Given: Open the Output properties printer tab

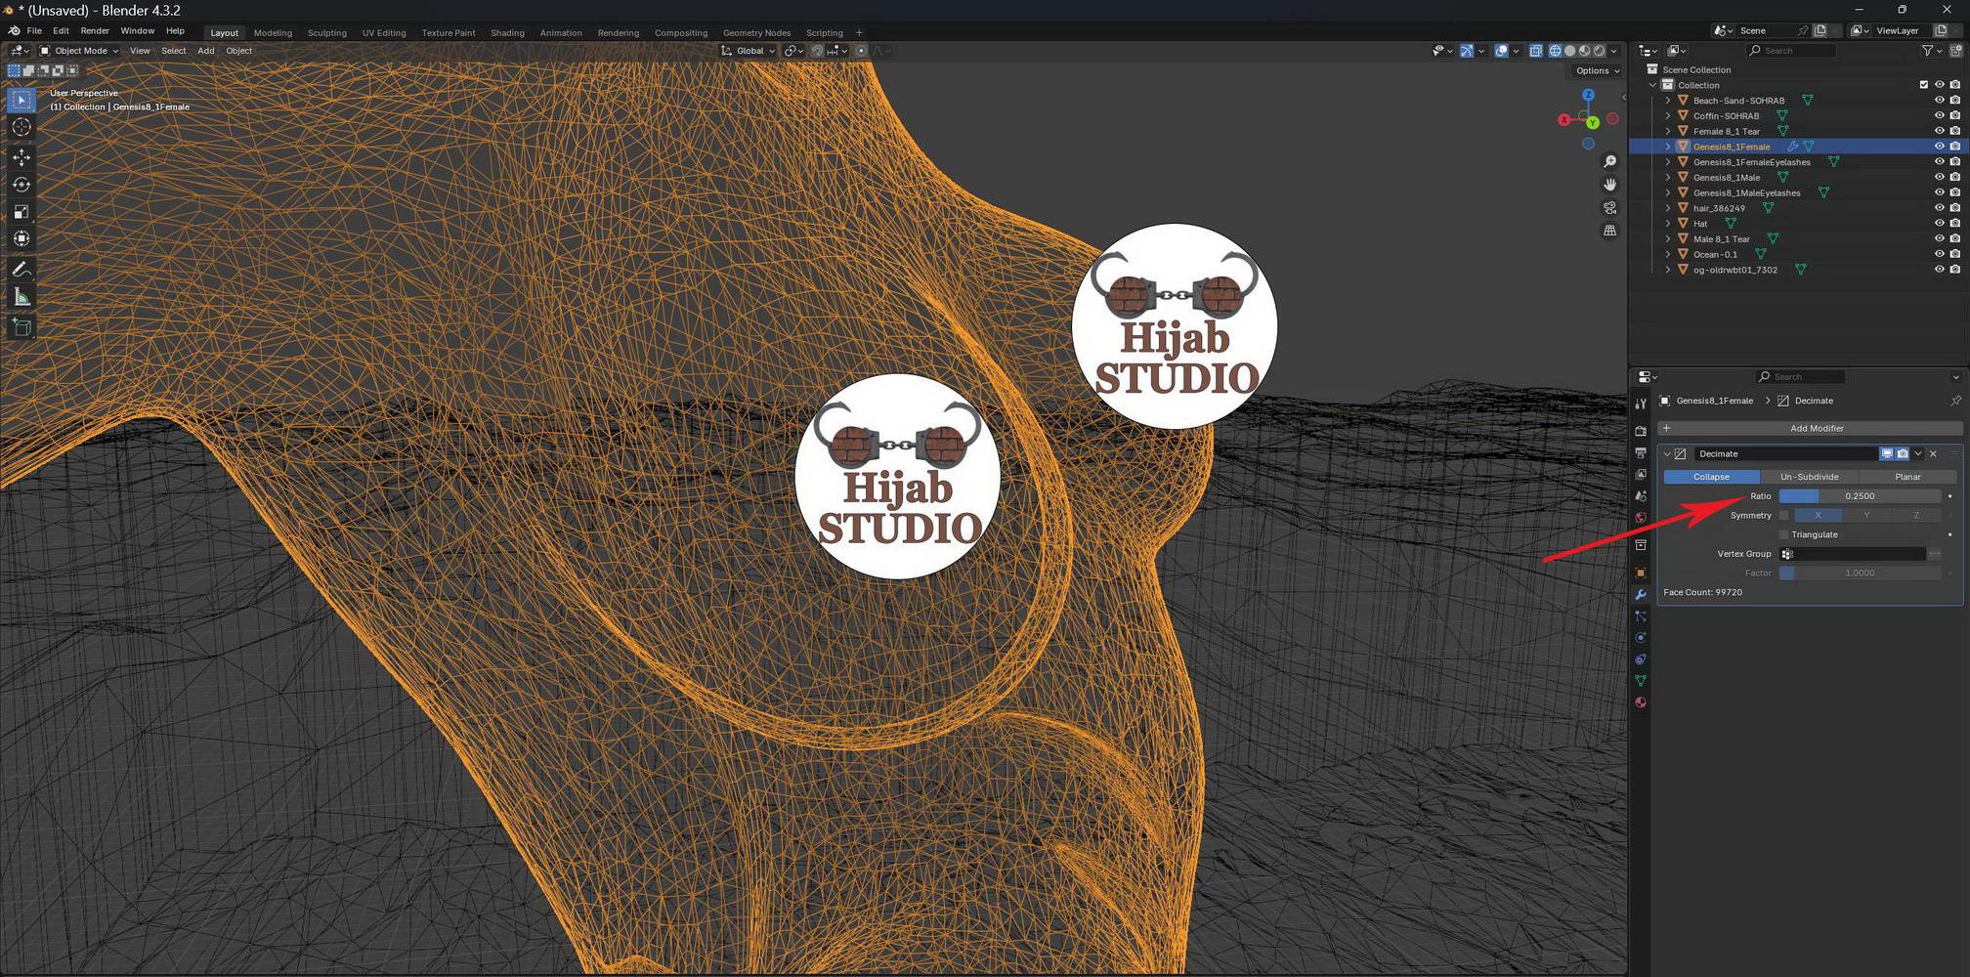Looking at the screenshot, I should [x=1641, y=453].
